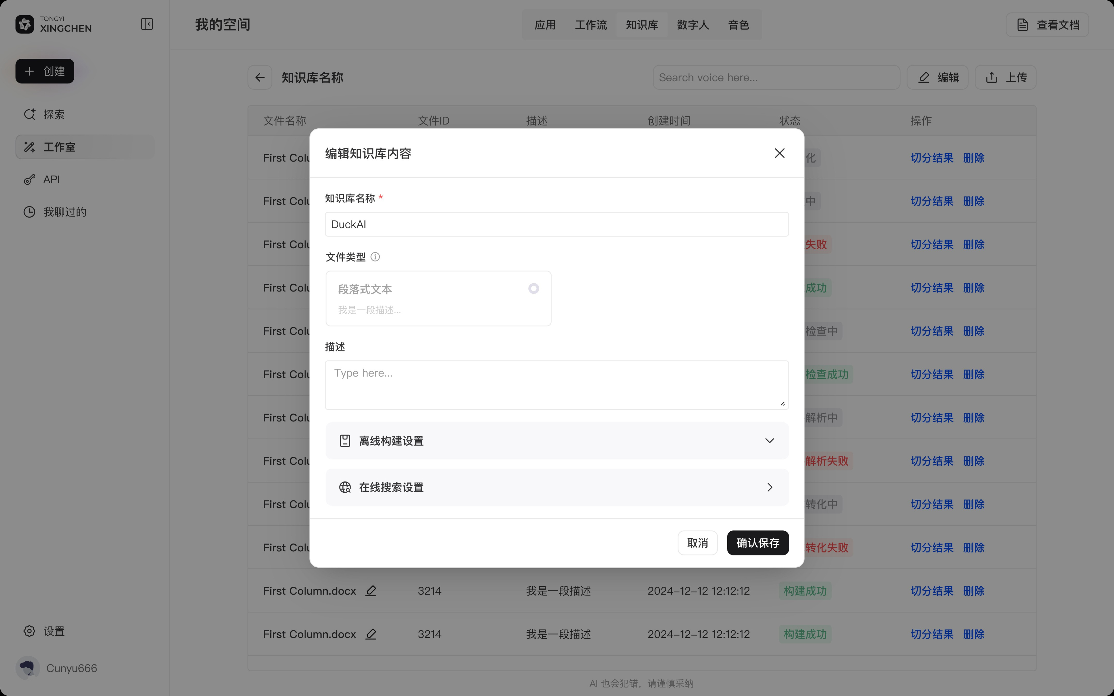
Task: Click the 确认保存 button
Action: (x=757, y=543)
